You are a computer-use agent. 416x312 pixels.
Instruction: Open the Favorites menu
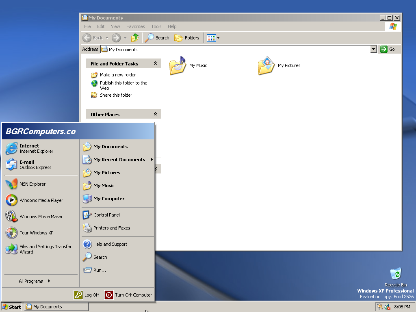click(135, 26)
